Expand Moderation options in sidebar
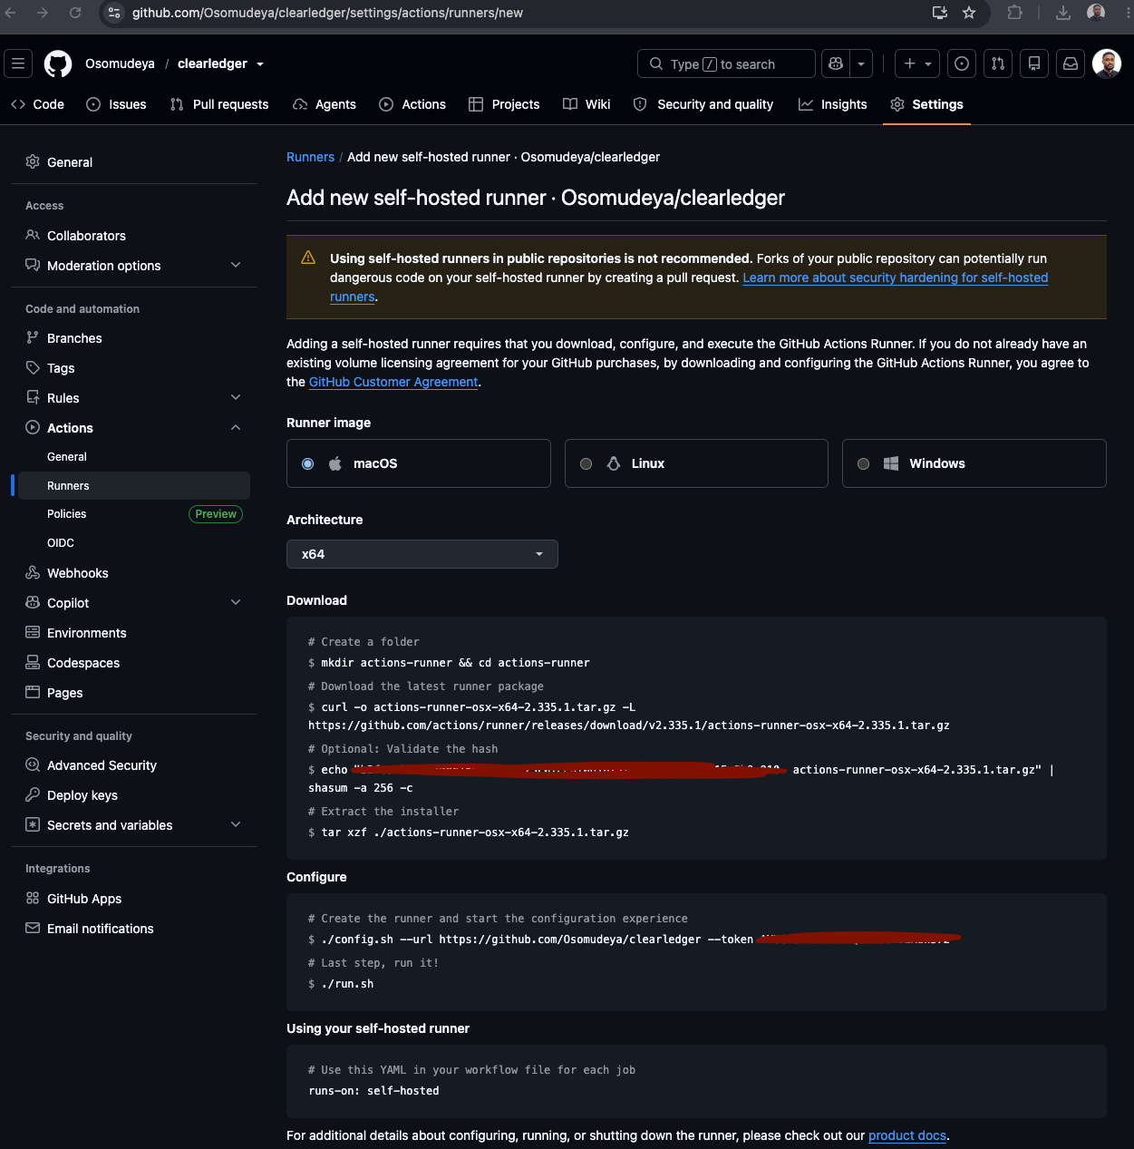Screen dimensions: 1134x1149 [x=134, y=266]
